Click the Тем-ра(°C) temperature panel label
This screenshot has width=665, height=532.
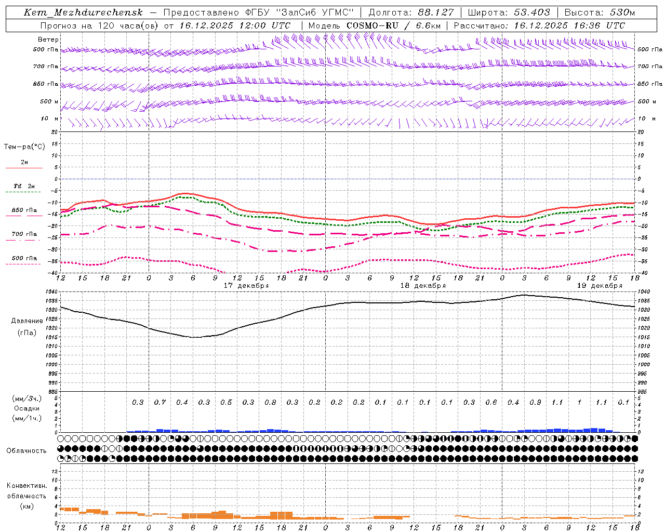(x=24, y=147)
